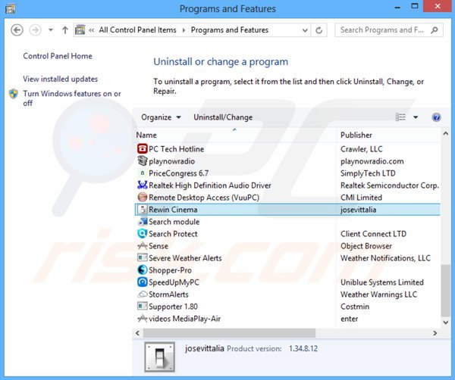
Task: Click the vertical scrollbar up arrow
Action: point(445,134)
